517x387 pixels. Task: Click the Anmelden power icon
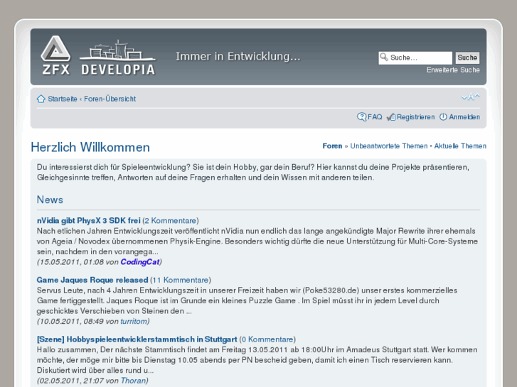tap(443, 117)
